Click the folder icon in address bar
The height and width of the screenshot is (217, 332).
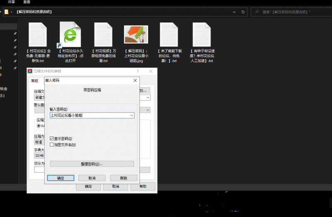[x=7, y=12]
